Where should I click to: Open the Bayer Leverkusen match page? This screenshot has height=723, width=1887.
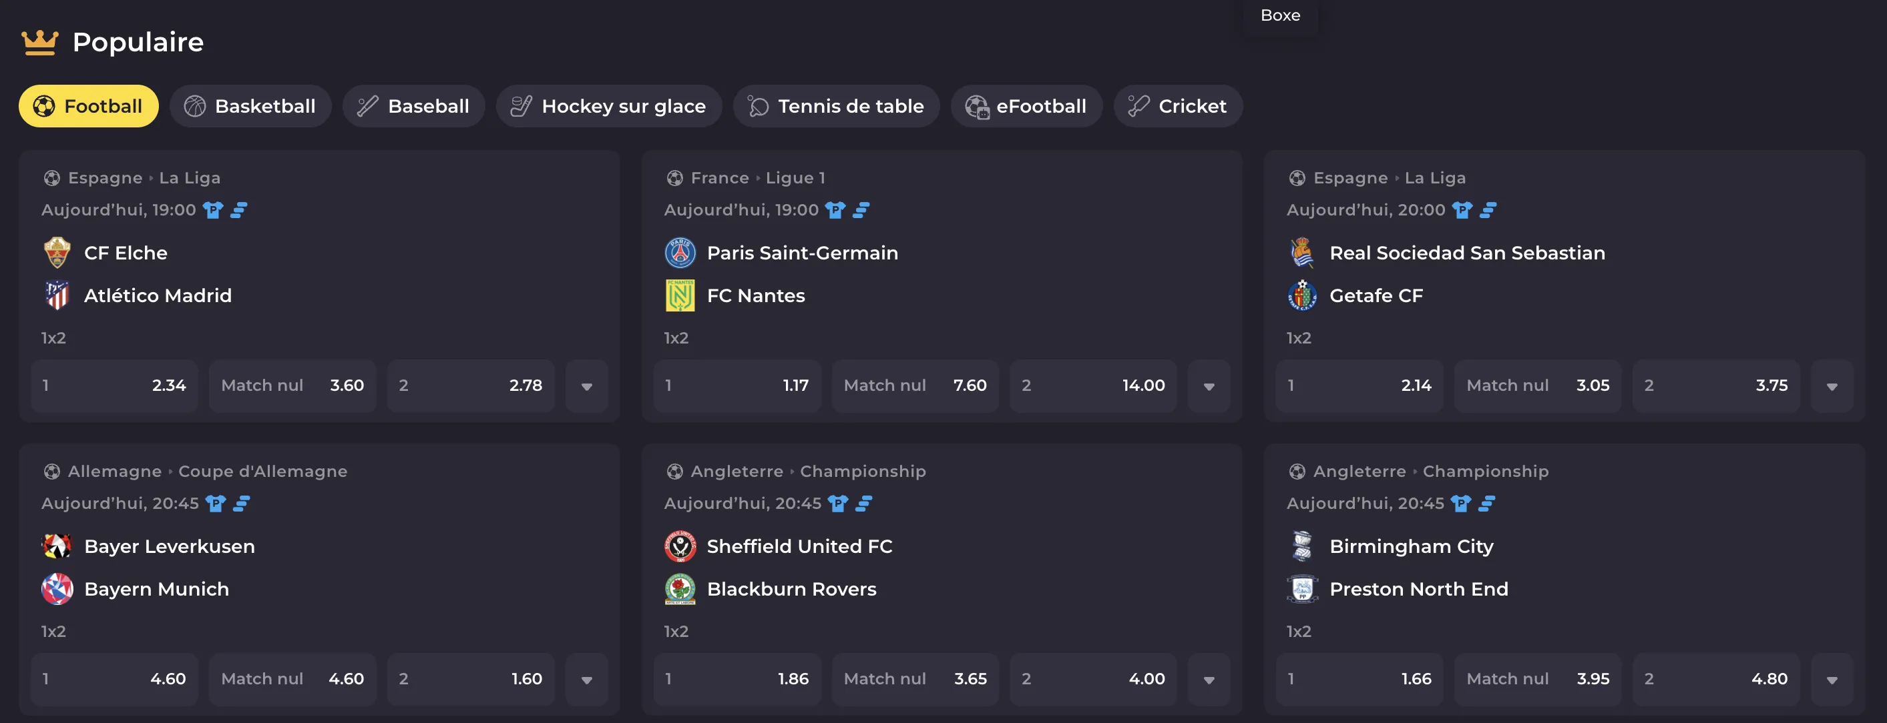pos(169,547)
